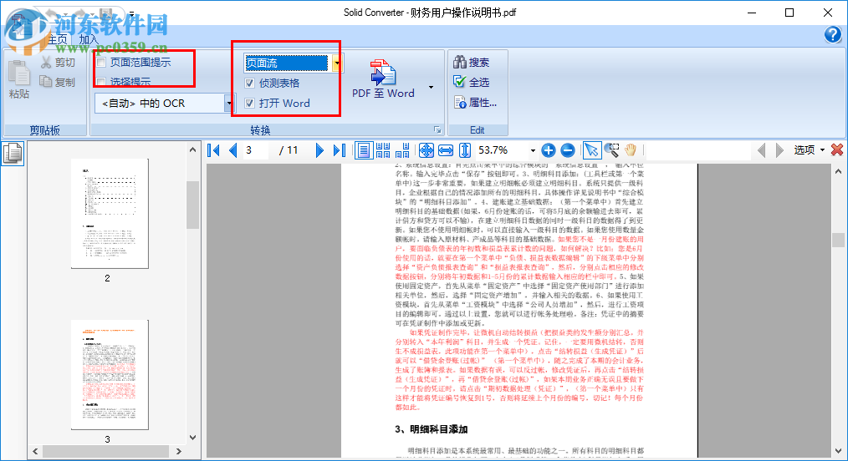Click the heading 3、明细科目添加 in document
Screen dimensions: 848x461
[x=431, y=429]
